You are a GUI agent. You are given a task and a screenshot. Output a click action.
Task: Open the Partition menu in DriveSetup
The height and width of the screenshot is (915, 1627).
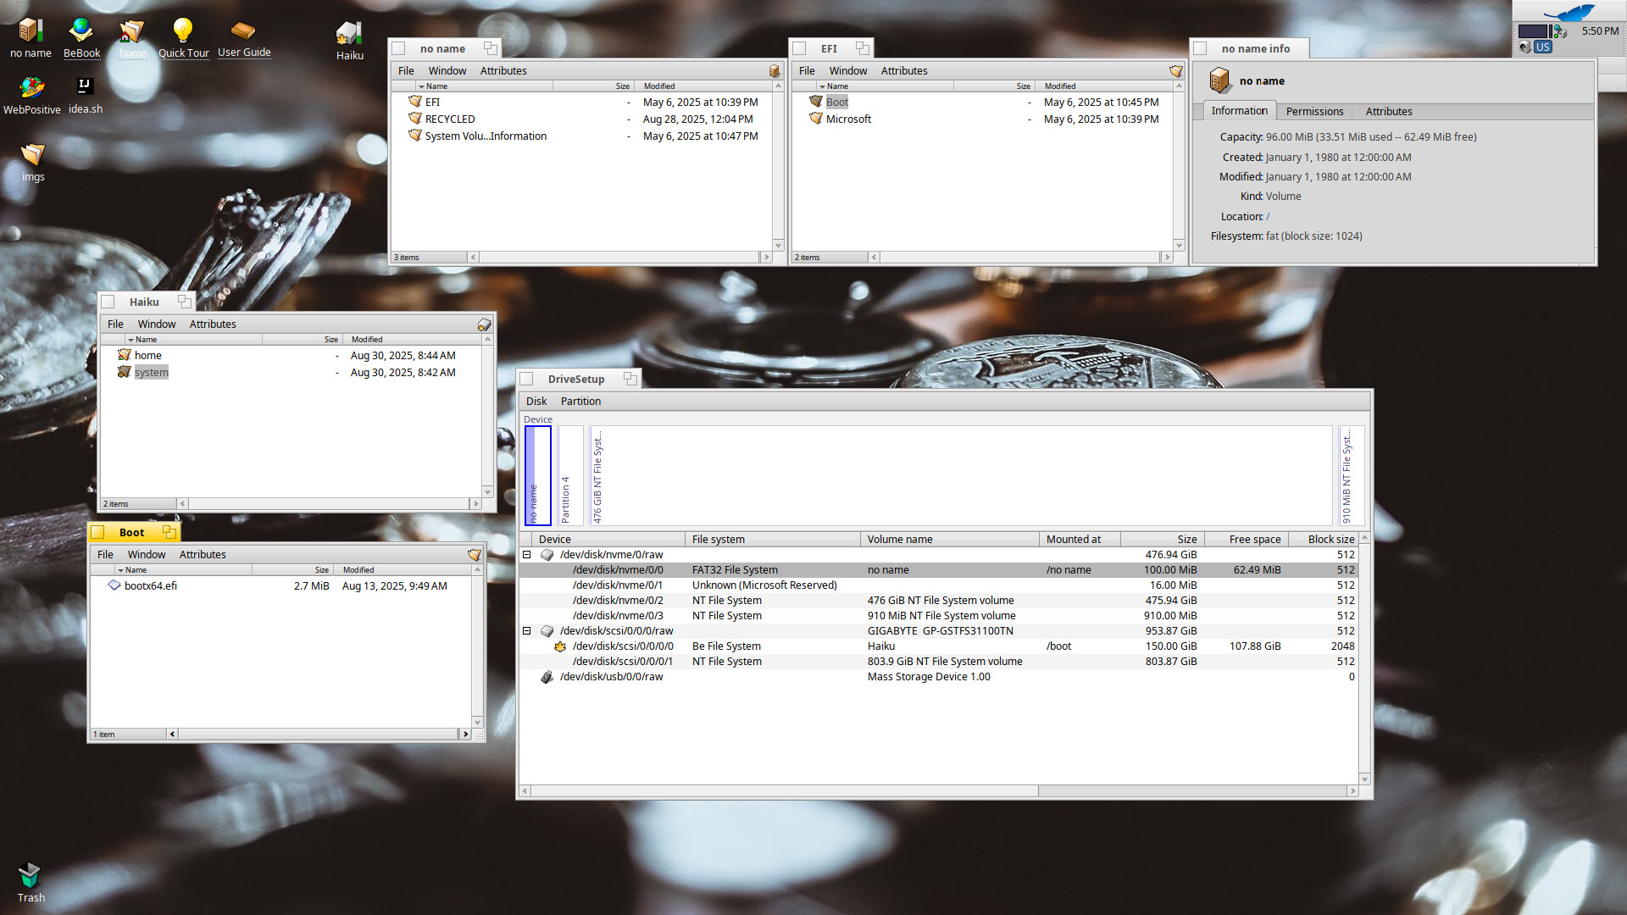[x=580, y=402]
